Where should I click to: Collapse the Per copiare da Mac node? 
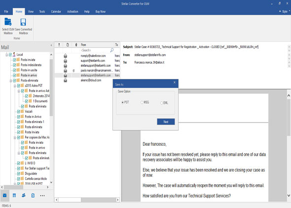(x=15, y=137)
